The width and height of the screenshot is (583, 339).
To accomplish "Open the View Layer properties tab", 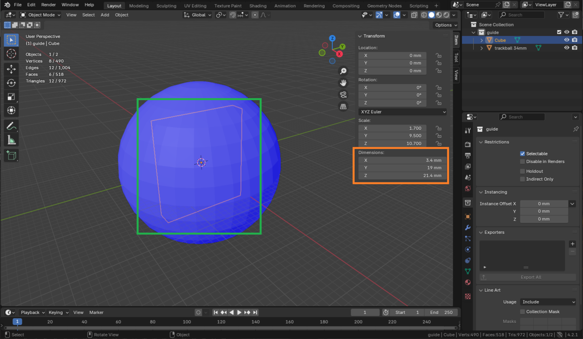I will tap(468, 166).
